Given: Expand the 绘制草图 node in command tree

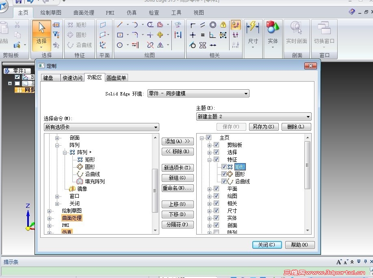Looking at the screenshot, I should point(50,211).
